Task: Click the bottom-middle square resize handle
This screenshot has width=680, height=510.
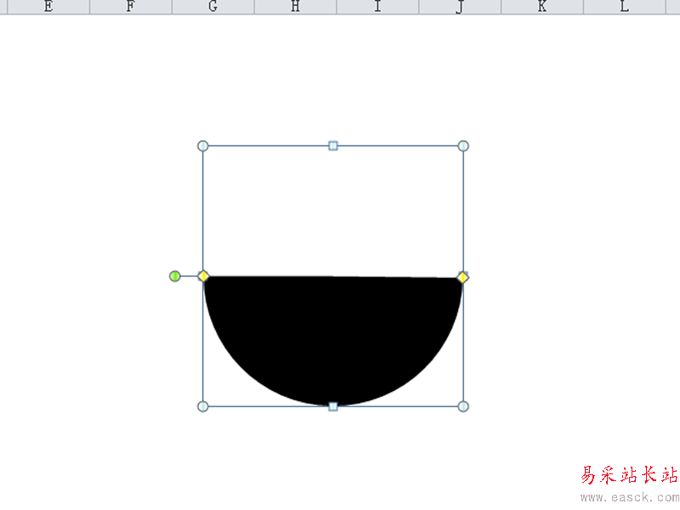Action: click(x=333, y=406)
